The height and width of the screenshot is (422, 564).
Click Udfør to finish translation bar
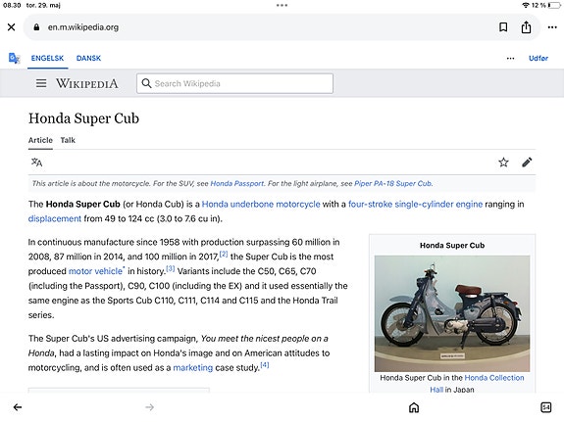(538, 58)
